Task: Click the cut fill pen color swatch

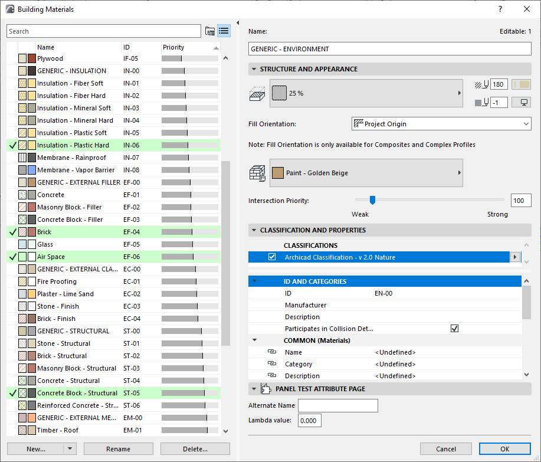Action: point(521,84)
